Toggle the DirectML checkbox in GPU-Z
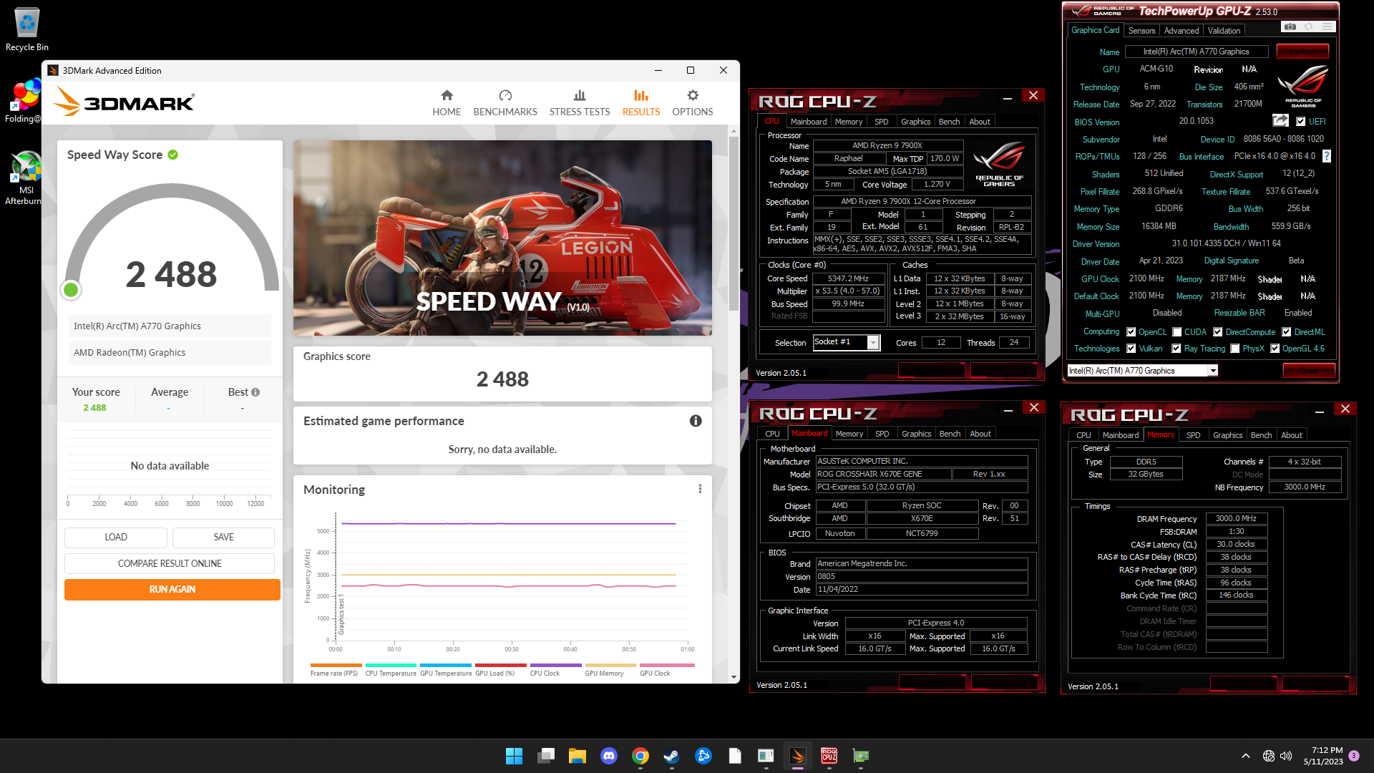 (1287, 332)
